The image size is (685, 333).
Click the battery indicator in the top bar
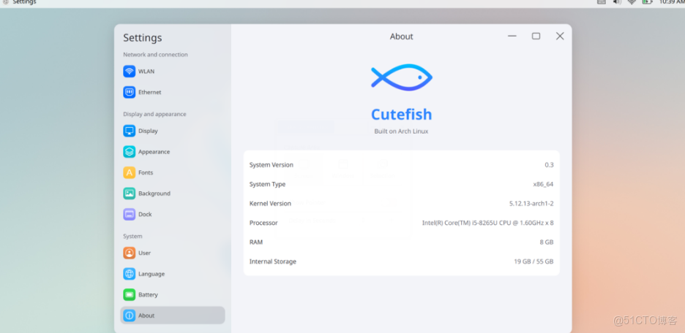647,1
